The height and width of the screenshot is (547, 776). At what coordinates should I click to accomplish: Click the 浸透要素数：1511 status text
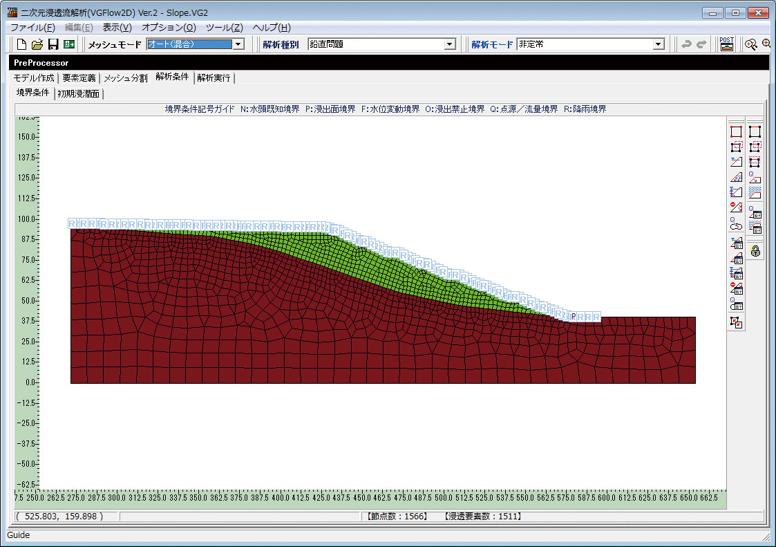point(482,517)
